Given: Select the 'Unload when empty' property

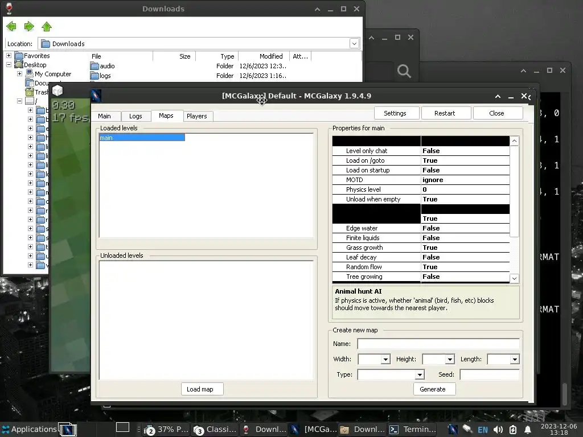Looking at the screenshot, I should 421,199.
